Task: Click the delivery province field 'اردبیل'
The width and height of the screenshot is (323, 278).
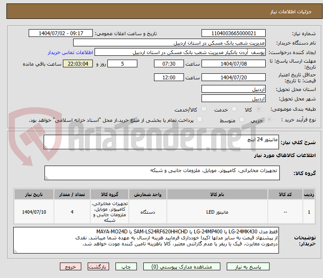Action: (x=234, y=89)
